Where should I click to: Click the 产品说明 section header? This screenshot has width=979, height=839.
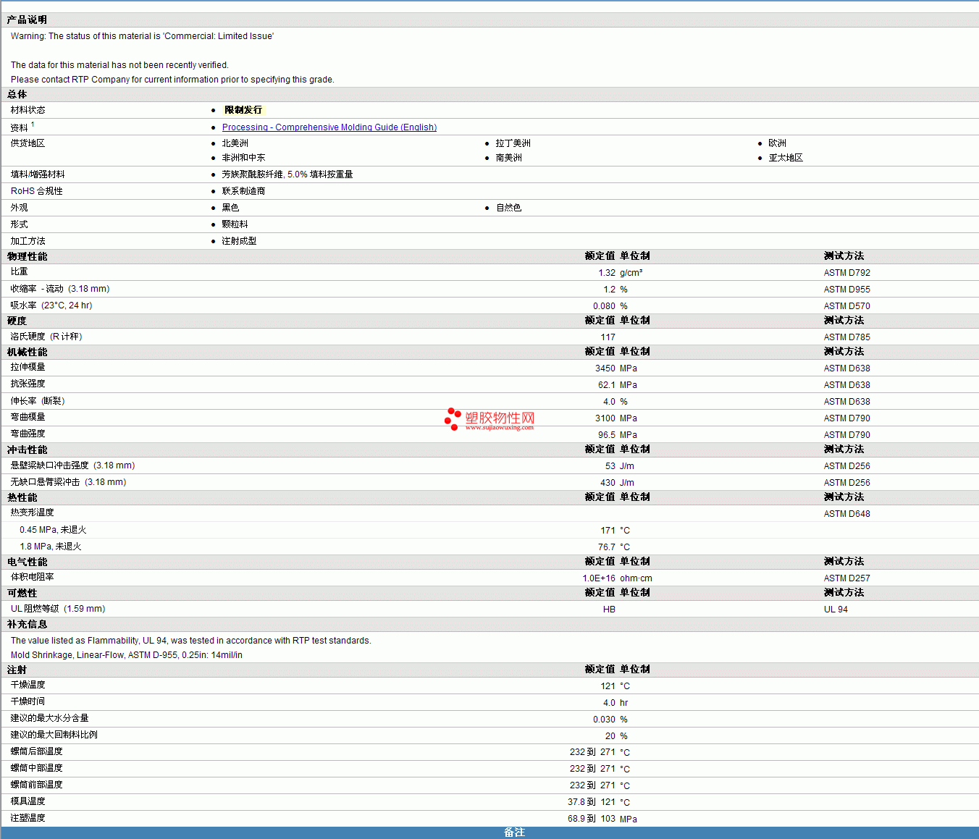27,20
